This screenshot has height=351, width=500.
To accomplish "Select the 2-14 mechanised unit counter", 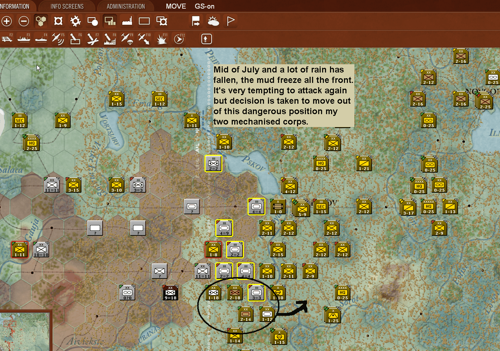I will [246, 314].
